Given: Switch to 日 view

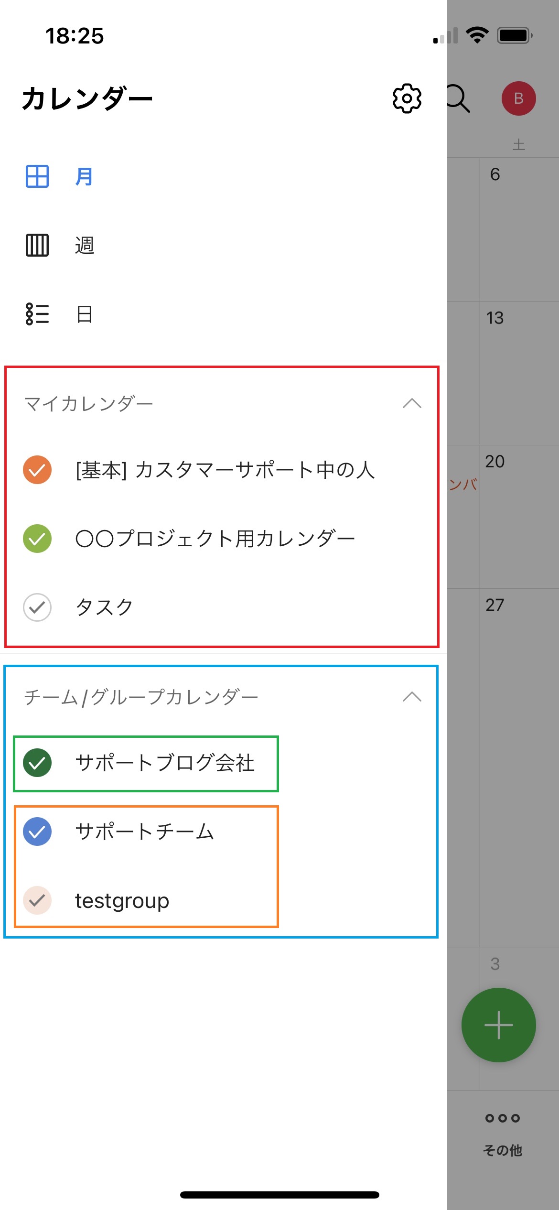Looking at the screenshot, I should (85, 314).
